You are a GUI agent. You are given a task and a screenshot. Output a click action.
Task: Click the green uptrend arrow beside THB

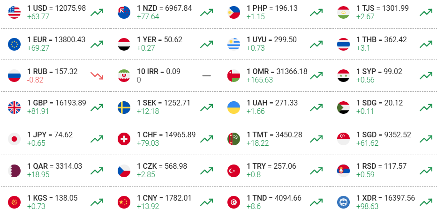pos(426,44)
